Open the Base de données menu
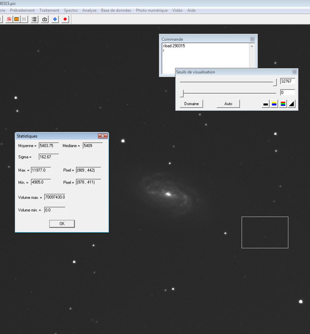 tap(116, 10)
